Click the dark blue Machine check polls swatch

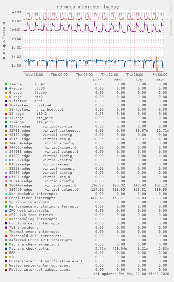pyautogui.click(x=6, y=249)
